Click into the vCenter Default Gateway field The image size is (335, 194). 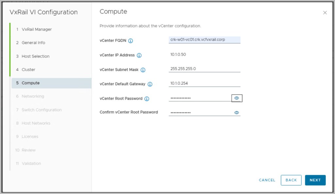point(204,83)
